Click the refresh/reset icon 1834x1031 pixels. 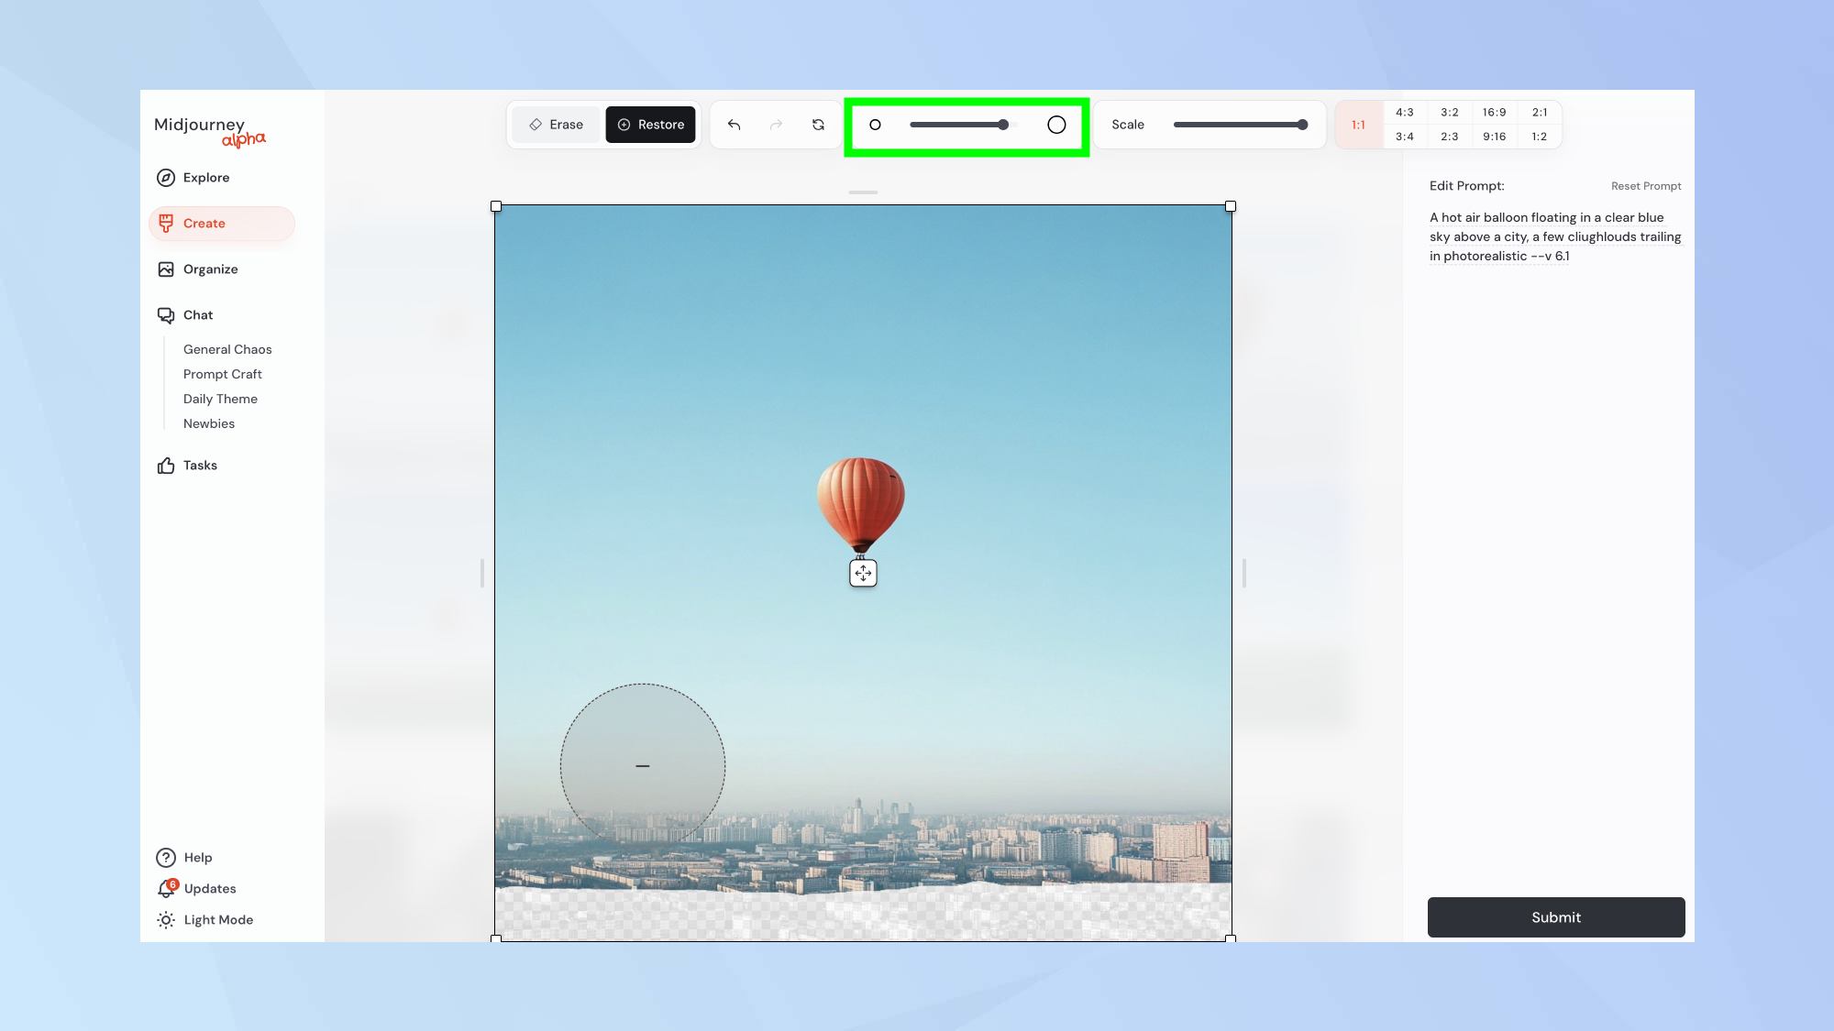pyautogui.click(x=817, y=125)
